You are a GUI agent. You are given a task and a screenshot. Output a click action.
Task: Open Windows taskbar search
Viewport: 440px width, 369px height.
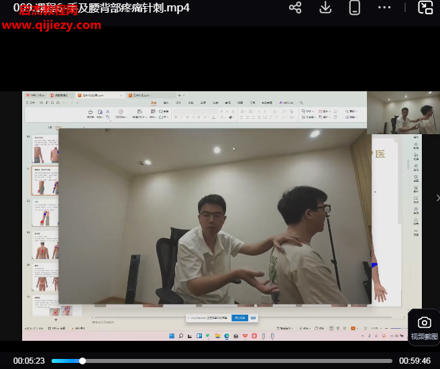click(x=181, y=336)
